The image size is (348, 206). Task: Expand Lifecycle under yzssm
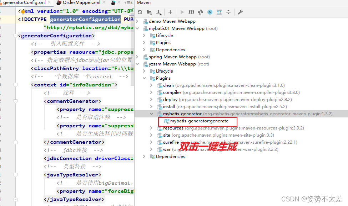coord(144,71)
